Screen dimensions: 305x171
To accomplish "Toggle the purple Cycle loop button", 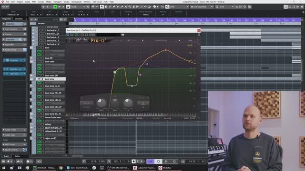I will [x=151, y=161].
